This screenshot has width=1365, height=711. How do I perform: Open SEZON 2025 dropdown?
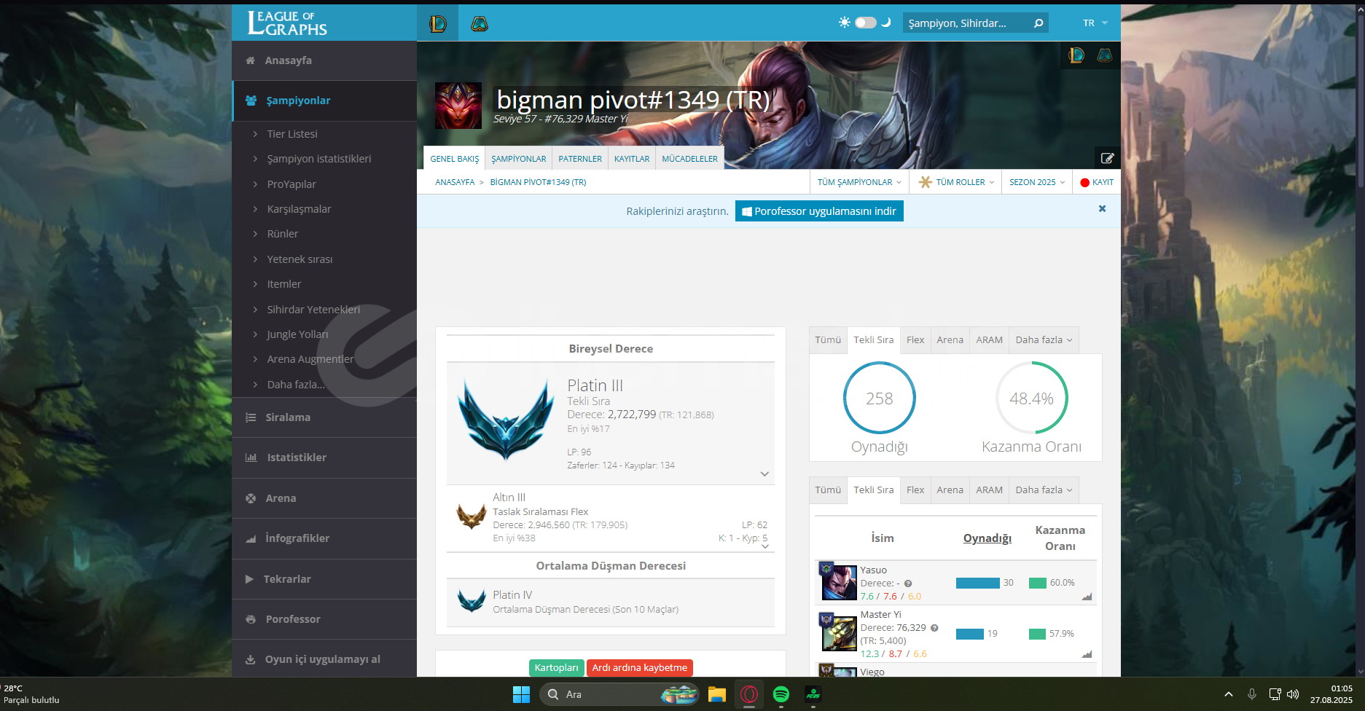click(1037, 182)
